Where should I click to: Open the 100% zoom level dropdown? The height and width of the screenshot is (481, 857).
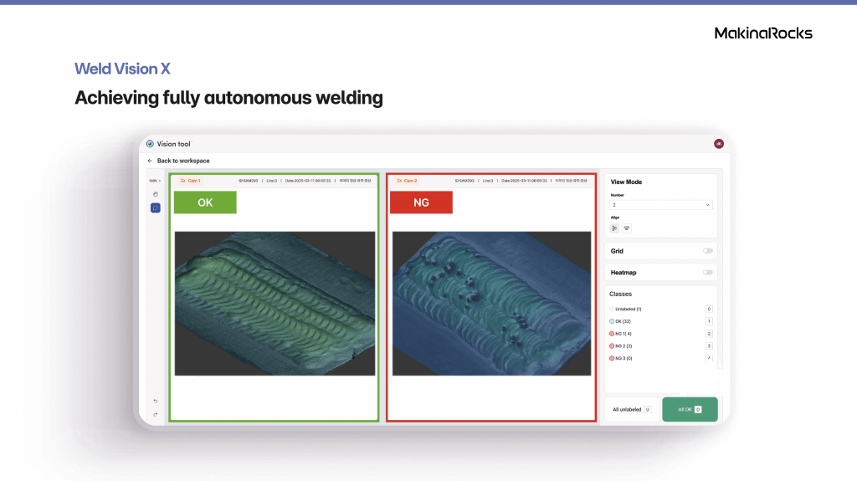point(155,181)
